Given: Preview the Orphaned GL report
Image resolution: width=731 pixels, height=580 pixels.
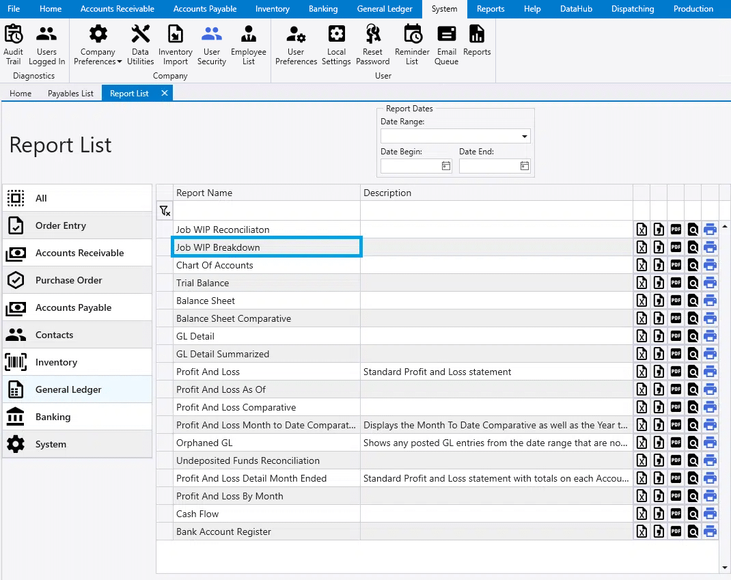Looking at the screenshot, I should [x=693, y=443].
